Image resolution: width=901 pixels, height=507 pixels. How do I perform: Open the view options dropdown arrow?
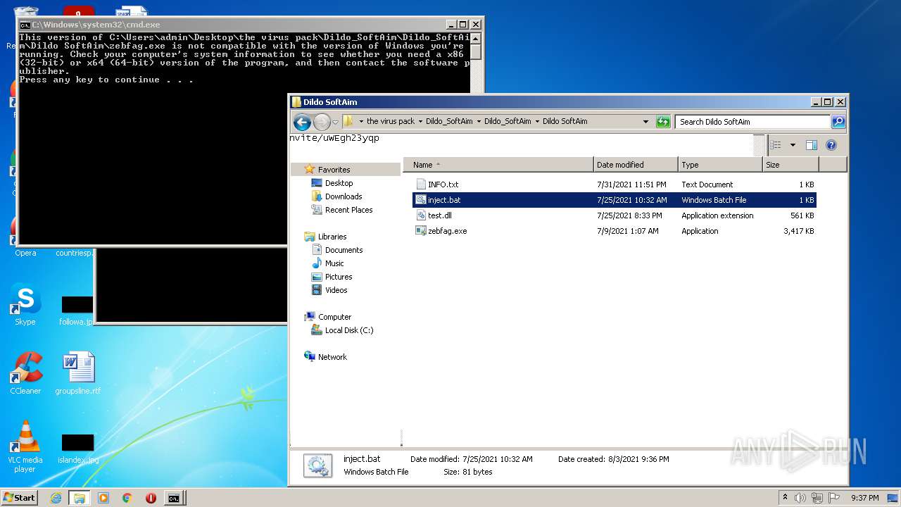[x=793, y=145]
